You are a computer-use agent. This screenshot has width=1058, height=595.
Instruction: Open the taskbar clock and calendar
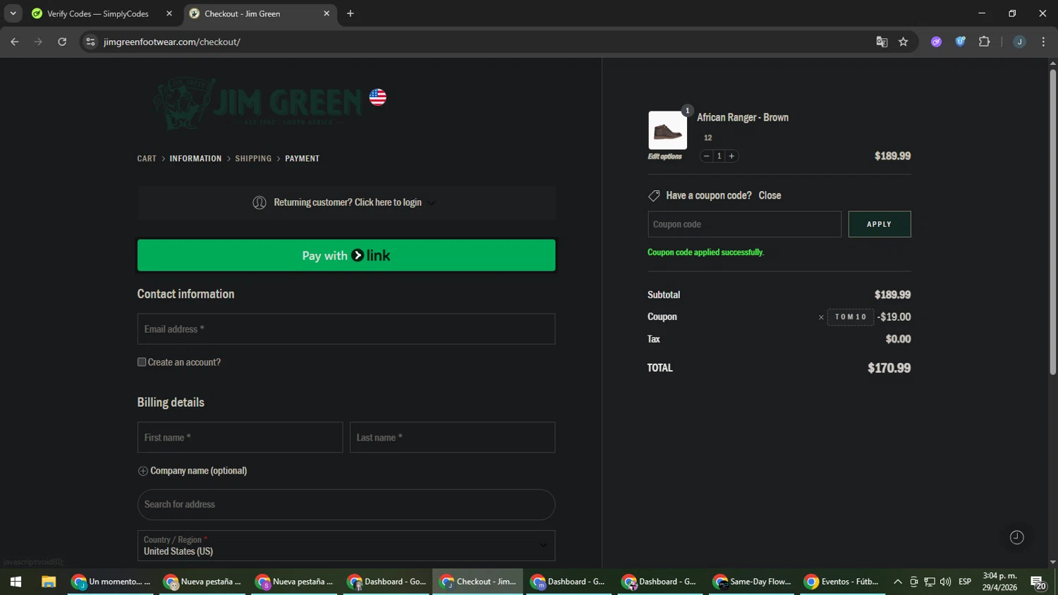1000,582
